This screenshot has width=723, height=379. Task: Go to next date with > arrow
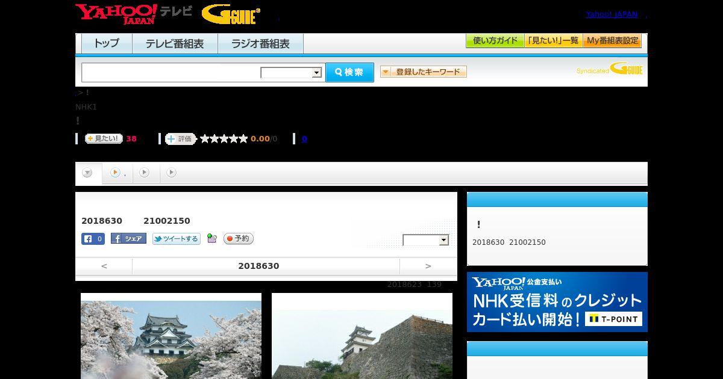pos(428,266)
